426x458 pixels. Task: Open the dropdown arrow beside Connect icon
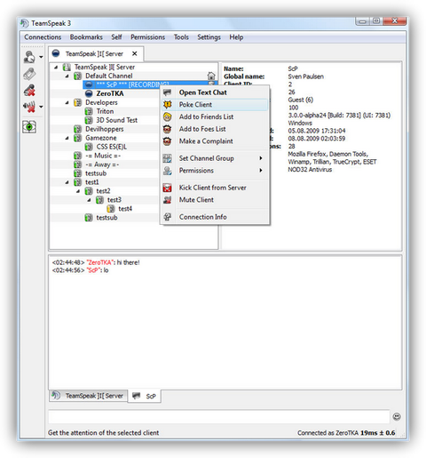pos(41,57)
